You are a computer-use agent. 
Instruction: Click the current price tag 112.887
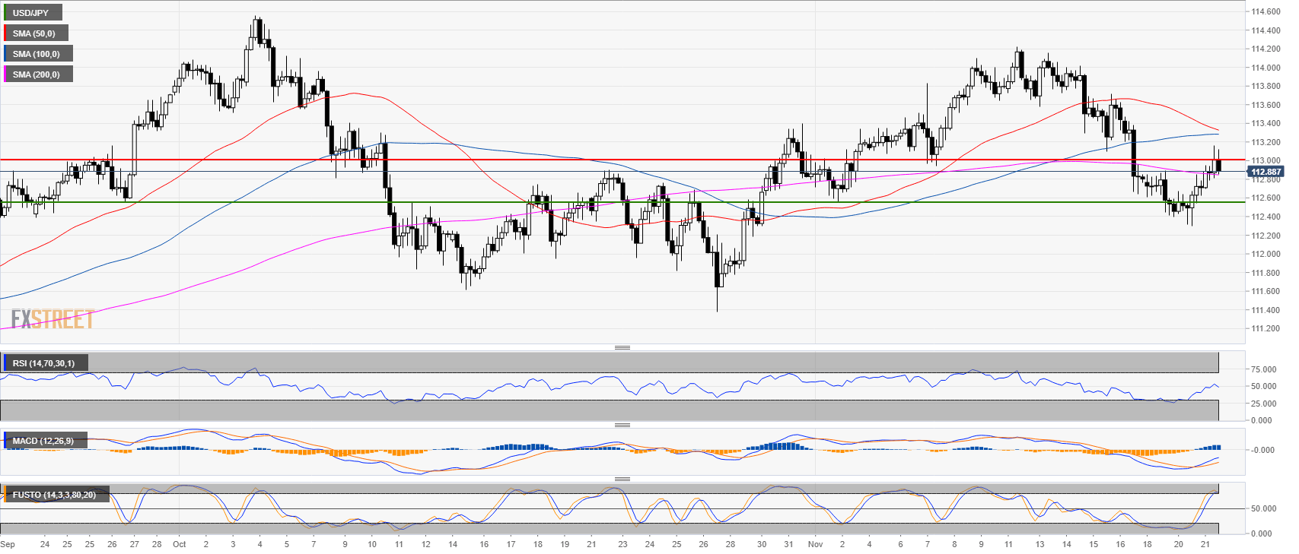tap(1266, 172)
